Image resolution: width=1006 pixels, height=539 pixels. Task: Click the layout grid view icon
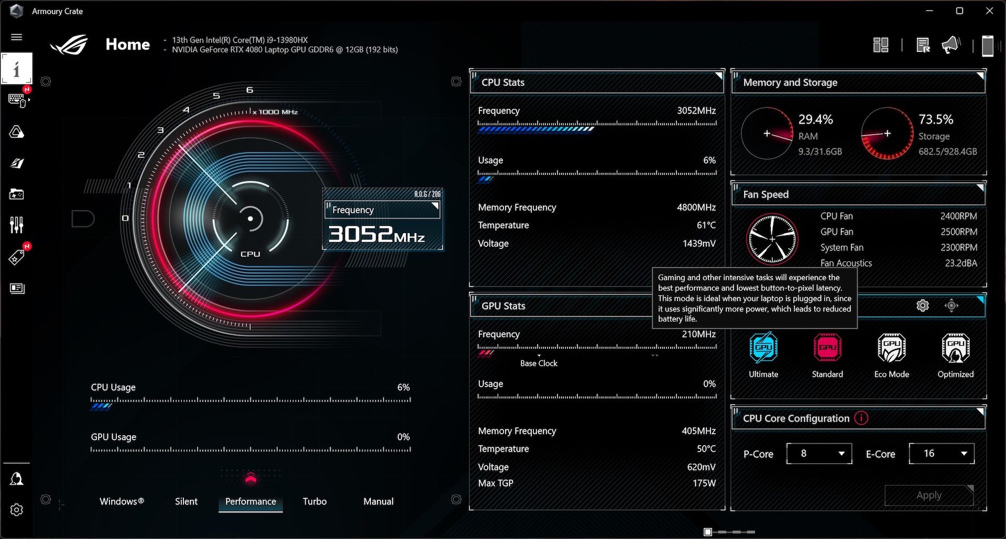[881, 45]
